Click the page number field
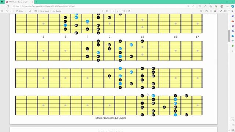Viewport: 235px width, 132px height. click(x=113, y=11)
